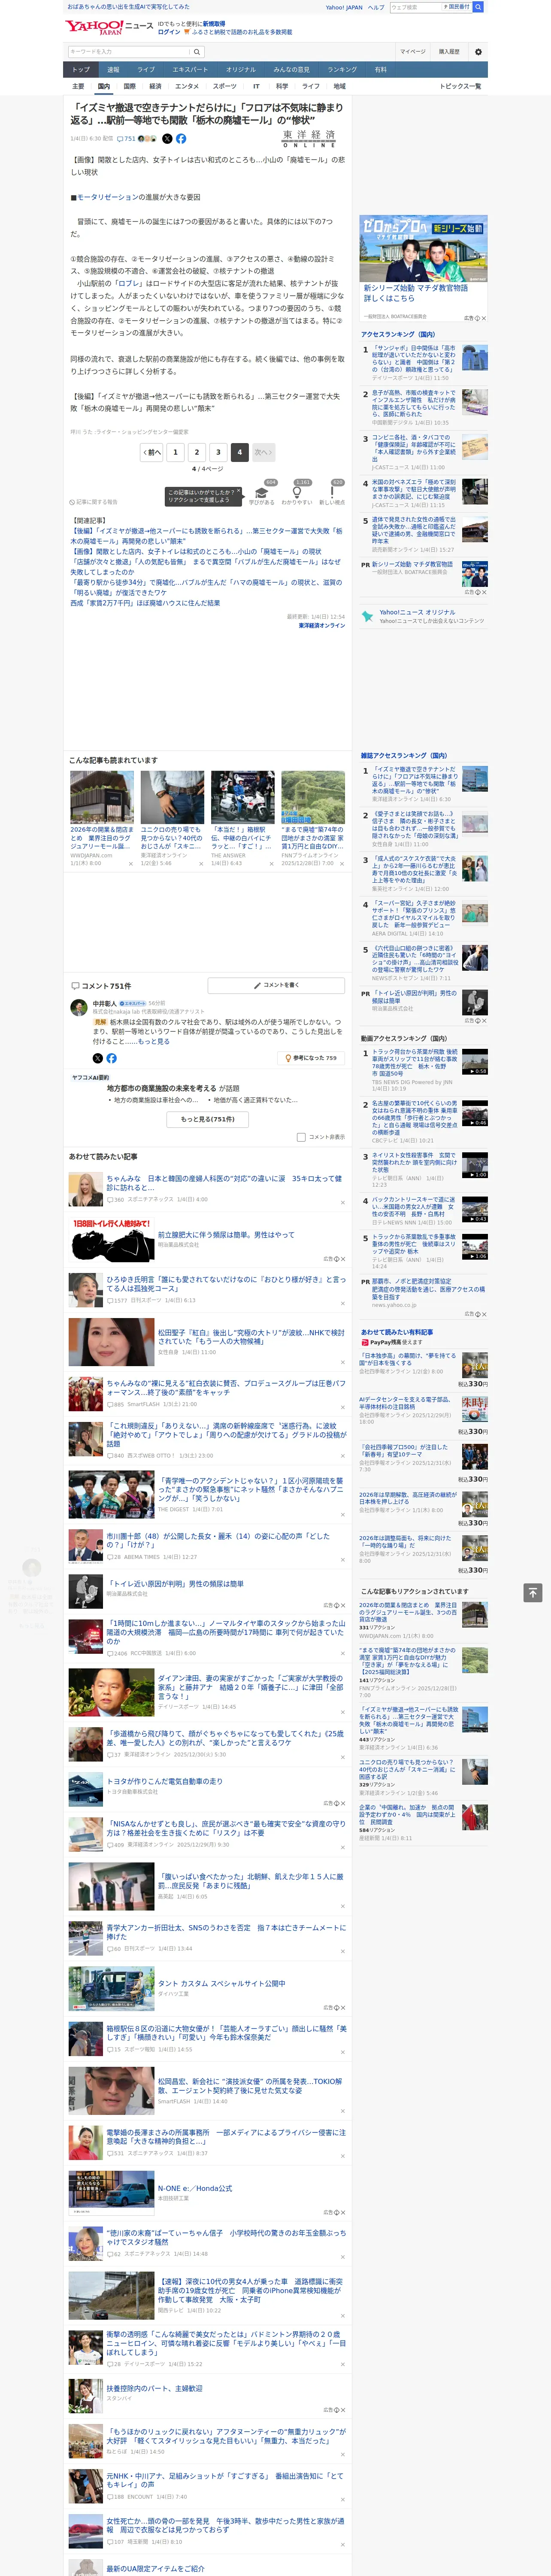Toggle the コメント非表示 checkbox
Image resolution: width=551 pixels, height=2576 pixels.
click(x=301, y=1137)
